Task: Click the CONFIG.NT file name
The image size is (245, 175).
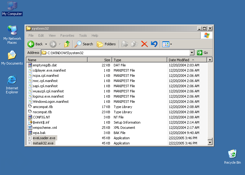Action: pos(41,117)
